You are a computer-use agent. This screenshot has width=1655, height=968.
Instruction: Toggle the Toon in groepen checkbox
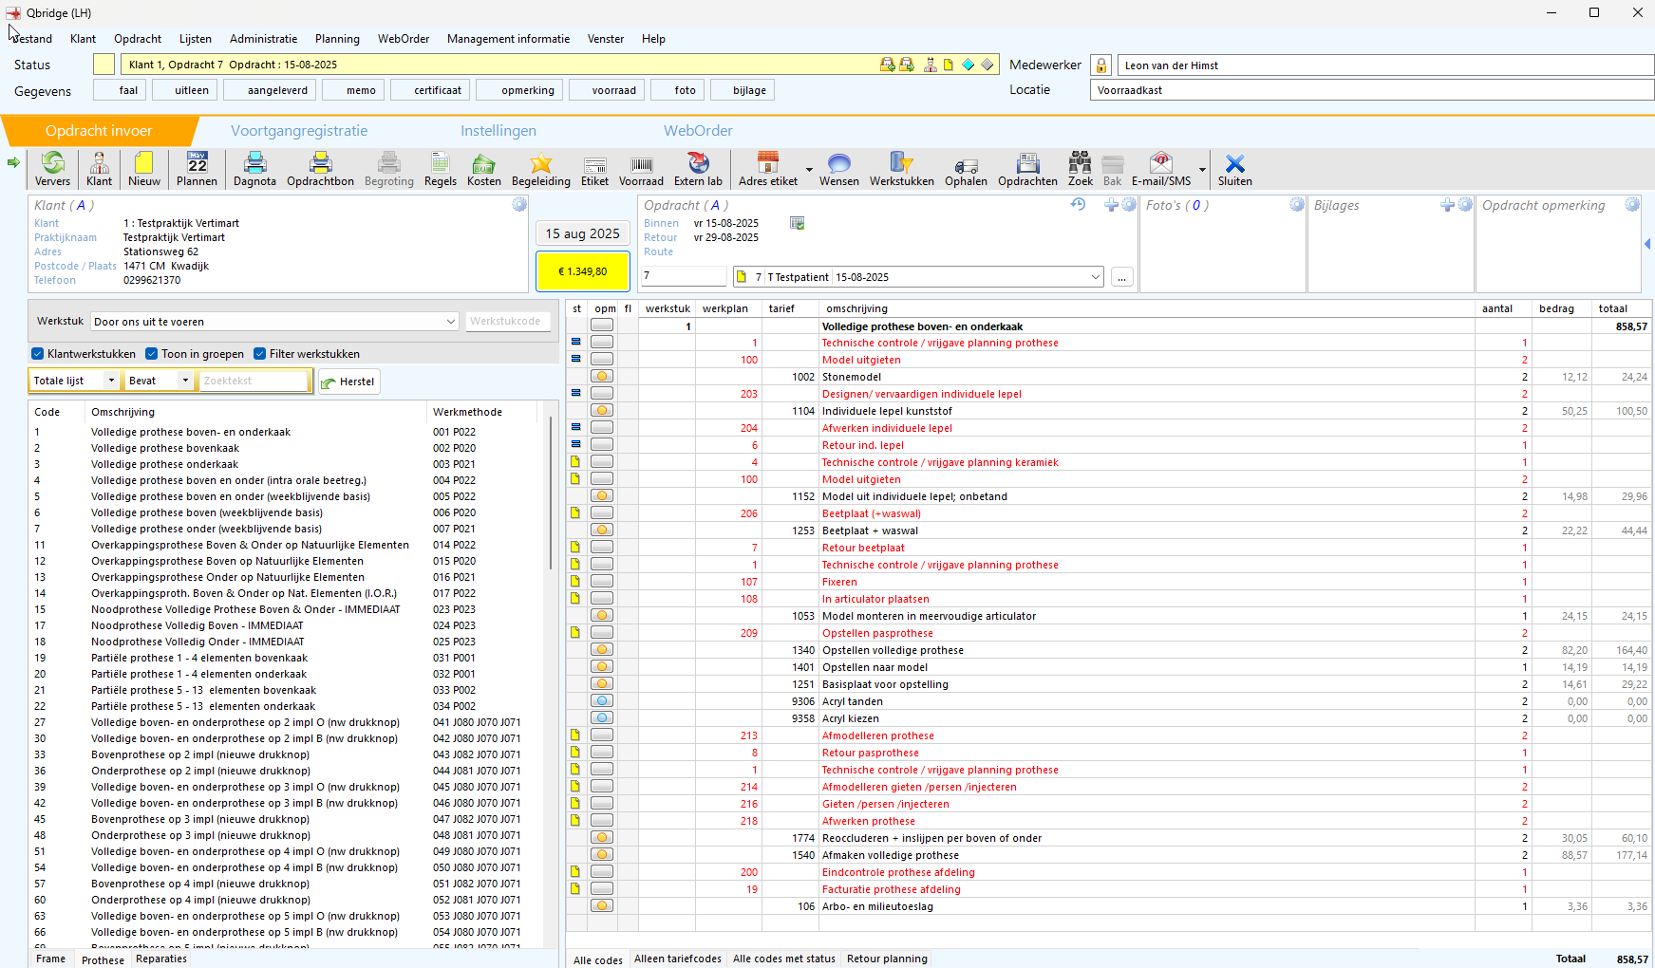pos(152,354)
